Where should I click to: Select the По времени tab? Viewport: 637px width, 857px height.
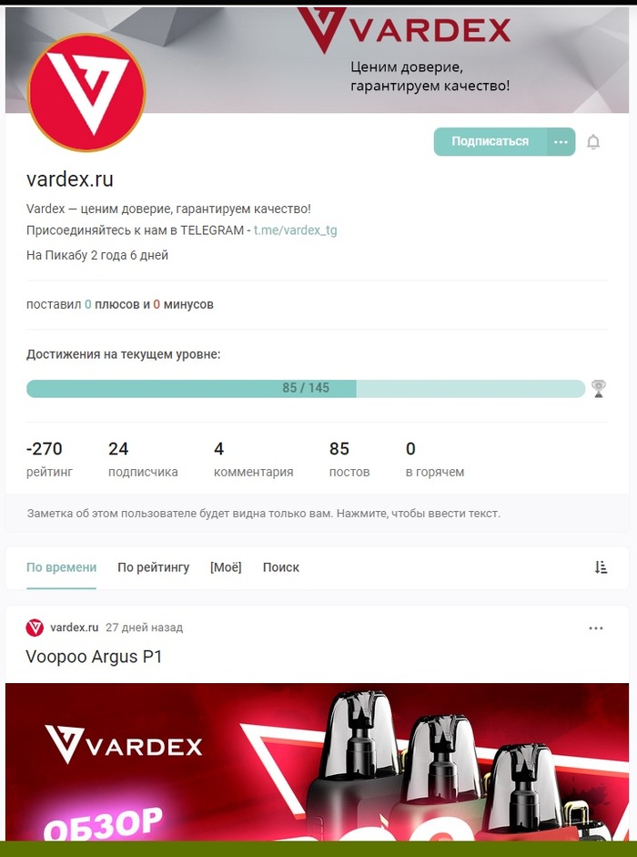(x=61, y=567)
